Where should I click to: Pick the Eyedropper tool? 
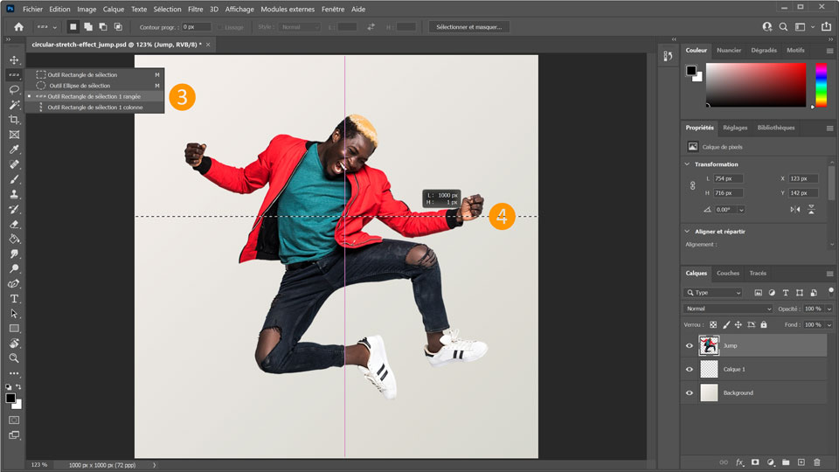tap(14, 149)
